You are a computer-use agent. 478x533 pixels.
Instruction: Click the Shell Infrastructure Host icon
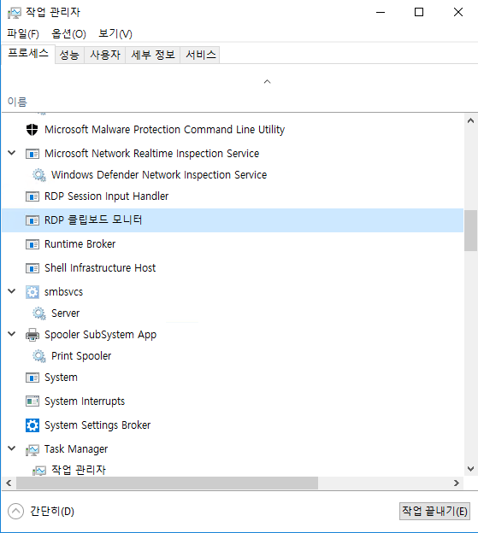(32, 268)
